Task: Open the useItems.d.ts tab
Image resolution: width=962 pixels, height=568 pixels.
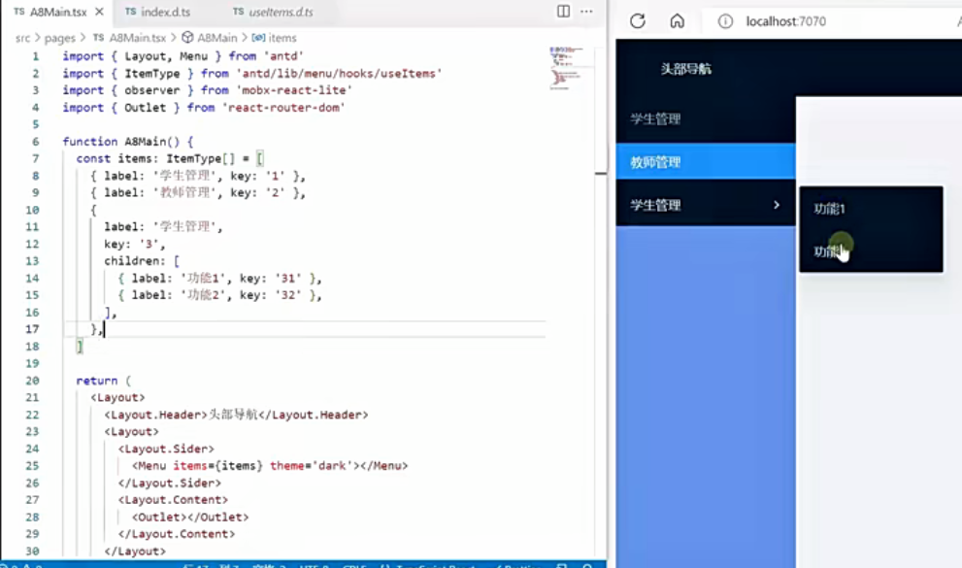Action: tap(281, 12)
